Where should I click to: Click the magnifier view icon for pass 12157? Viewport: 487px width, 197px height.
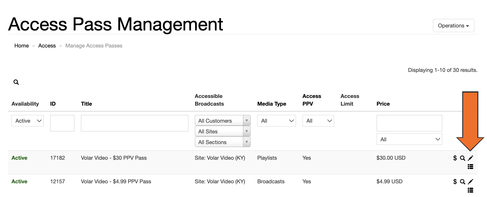pyautogui.click(x=463, y=182)
